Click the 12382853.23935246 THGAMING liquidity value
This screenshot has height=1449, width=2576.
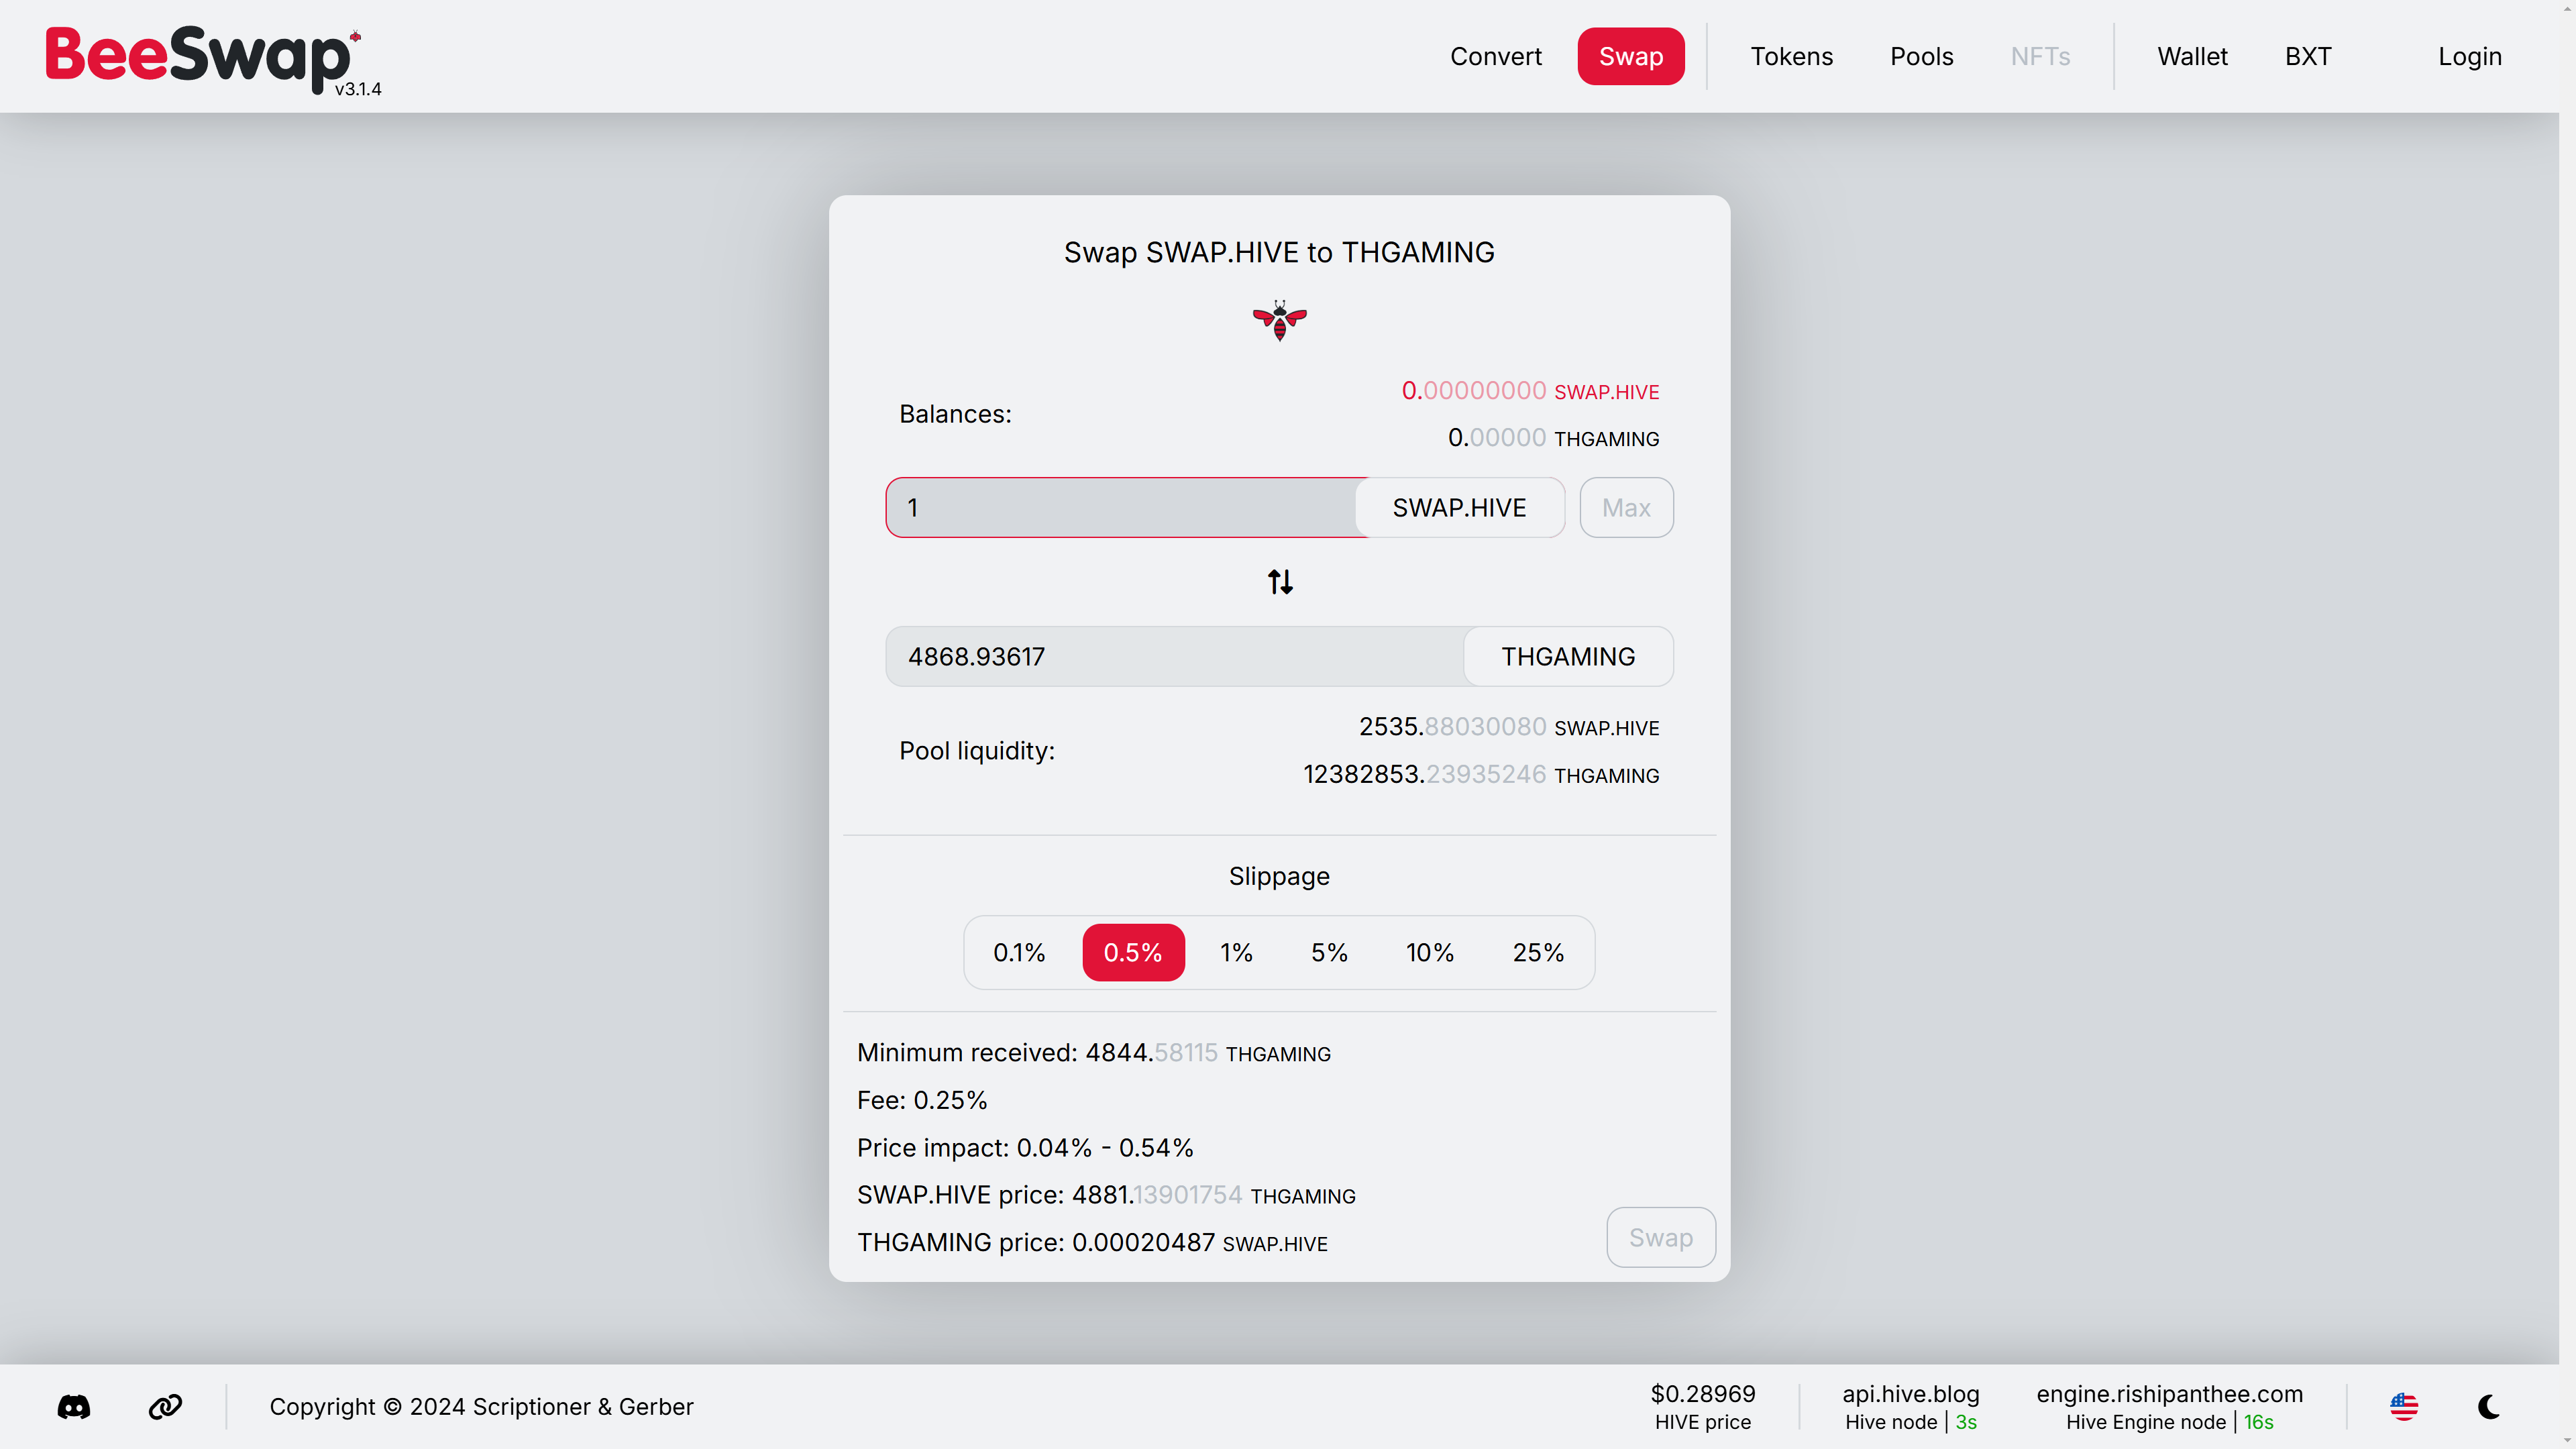(1481, 775)
